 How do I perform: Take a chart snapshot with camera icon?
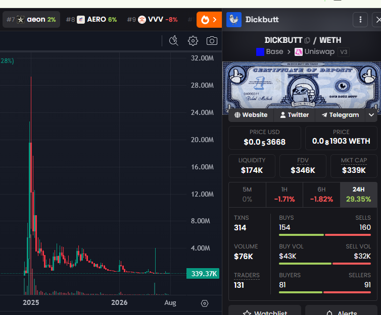(212, 41)
